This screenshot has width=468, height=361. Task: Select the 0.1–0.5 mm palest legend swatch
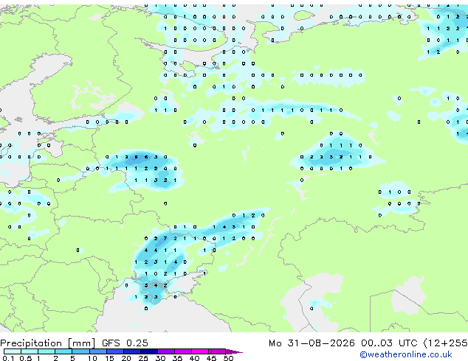point(13,351)
